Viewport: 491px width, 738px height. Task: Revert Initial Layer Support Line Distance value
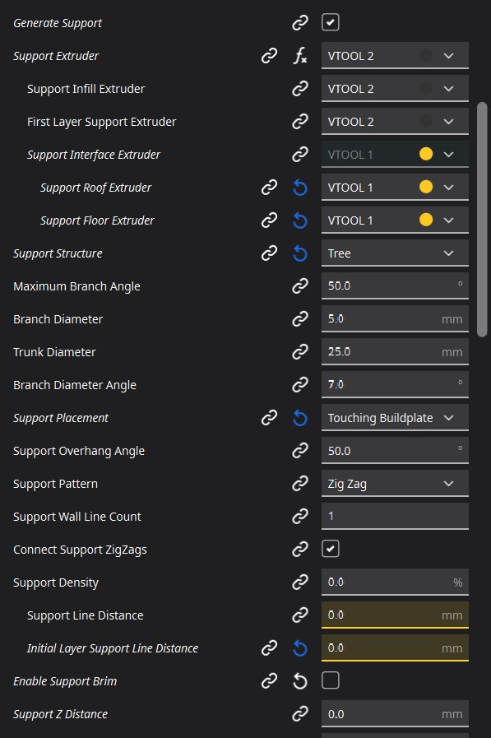pyautogui.click(x=299, y=648)
